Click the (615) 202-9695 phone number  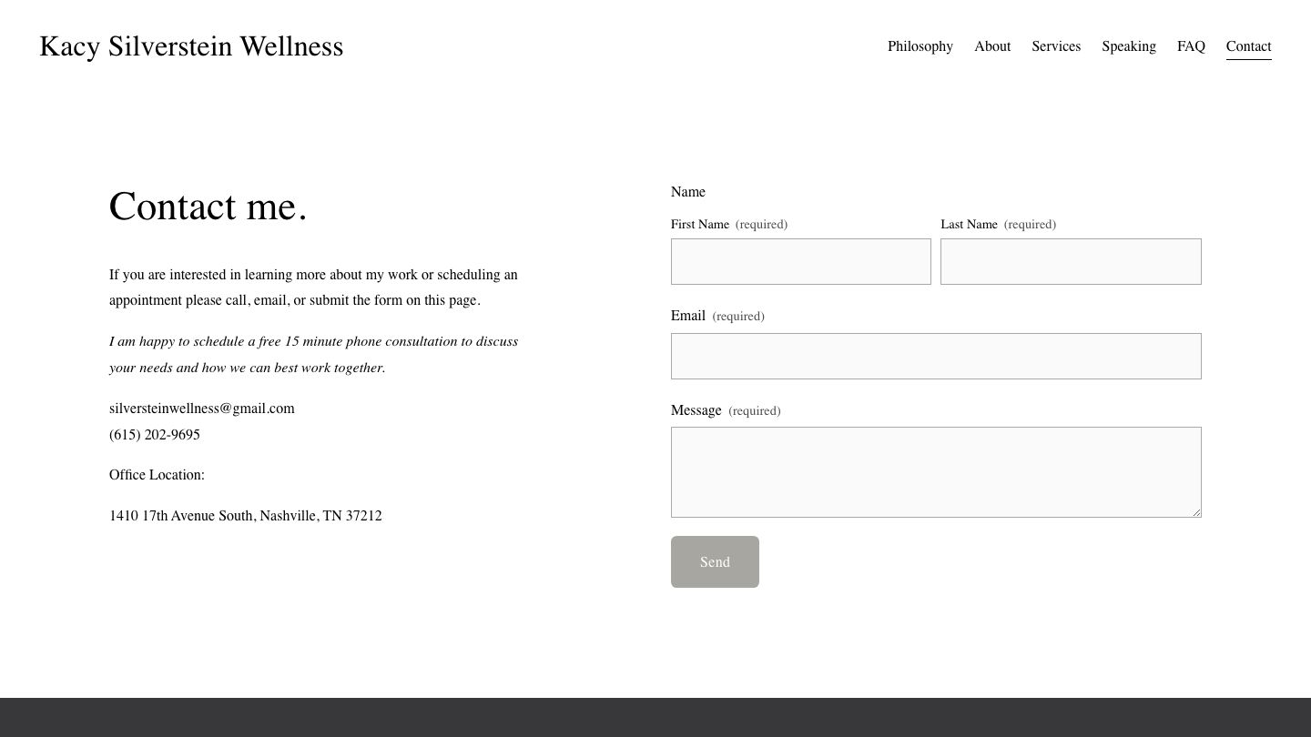[x=155, y=435]
